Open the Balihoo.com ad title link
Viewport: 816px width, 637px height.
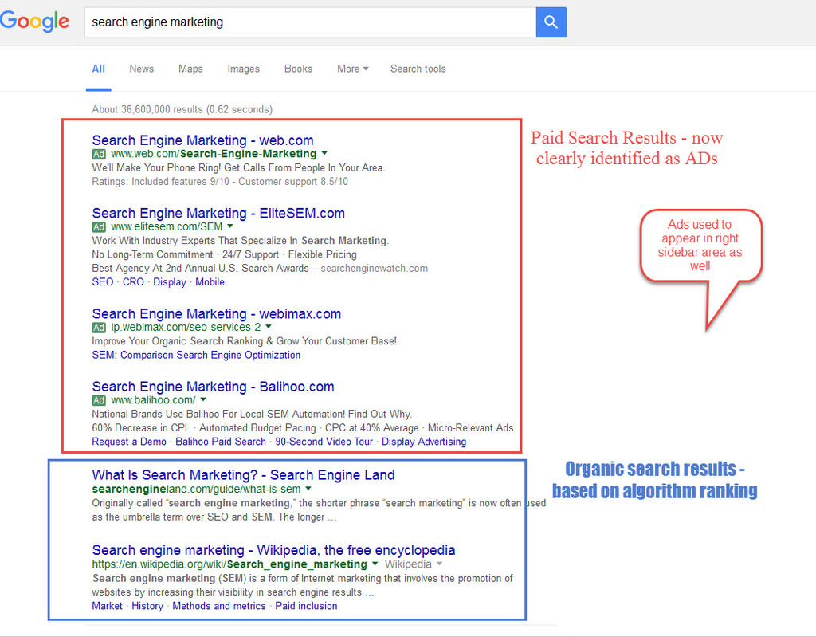(213, 387)
